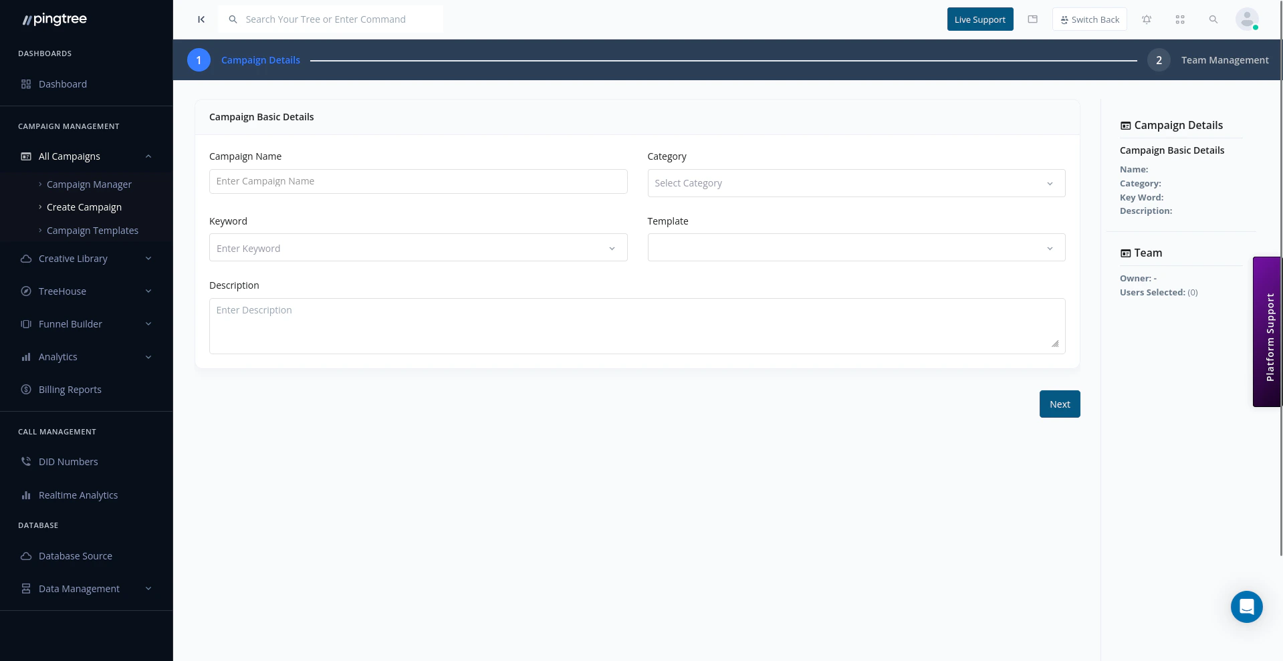Expand the Funnel Builder chevron
Viewport: 1283px width, 661px height.
pyautogui.click(x=148, y=324)
